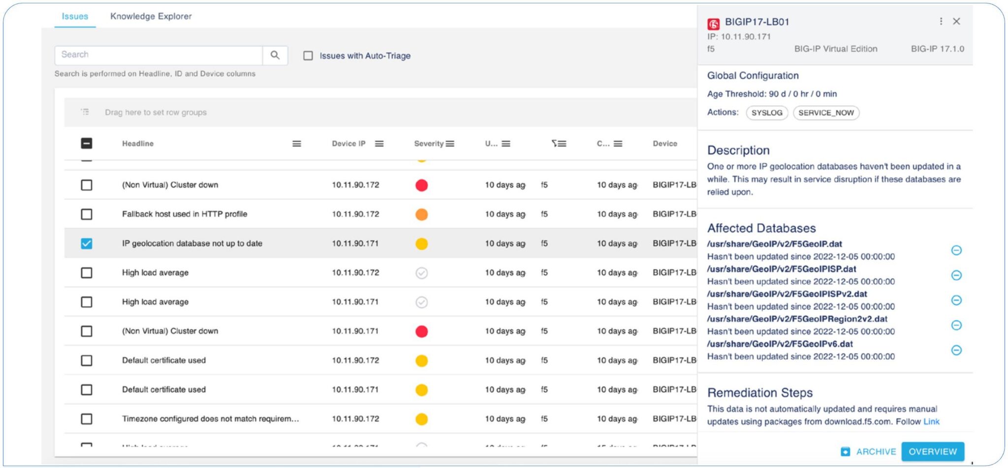Close the BIGIP17-LB01 details panel

[x=956, y=21]
